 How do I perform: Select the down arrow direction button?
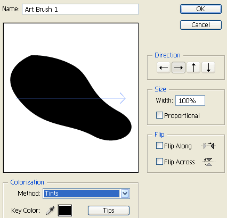pos(208,68)
